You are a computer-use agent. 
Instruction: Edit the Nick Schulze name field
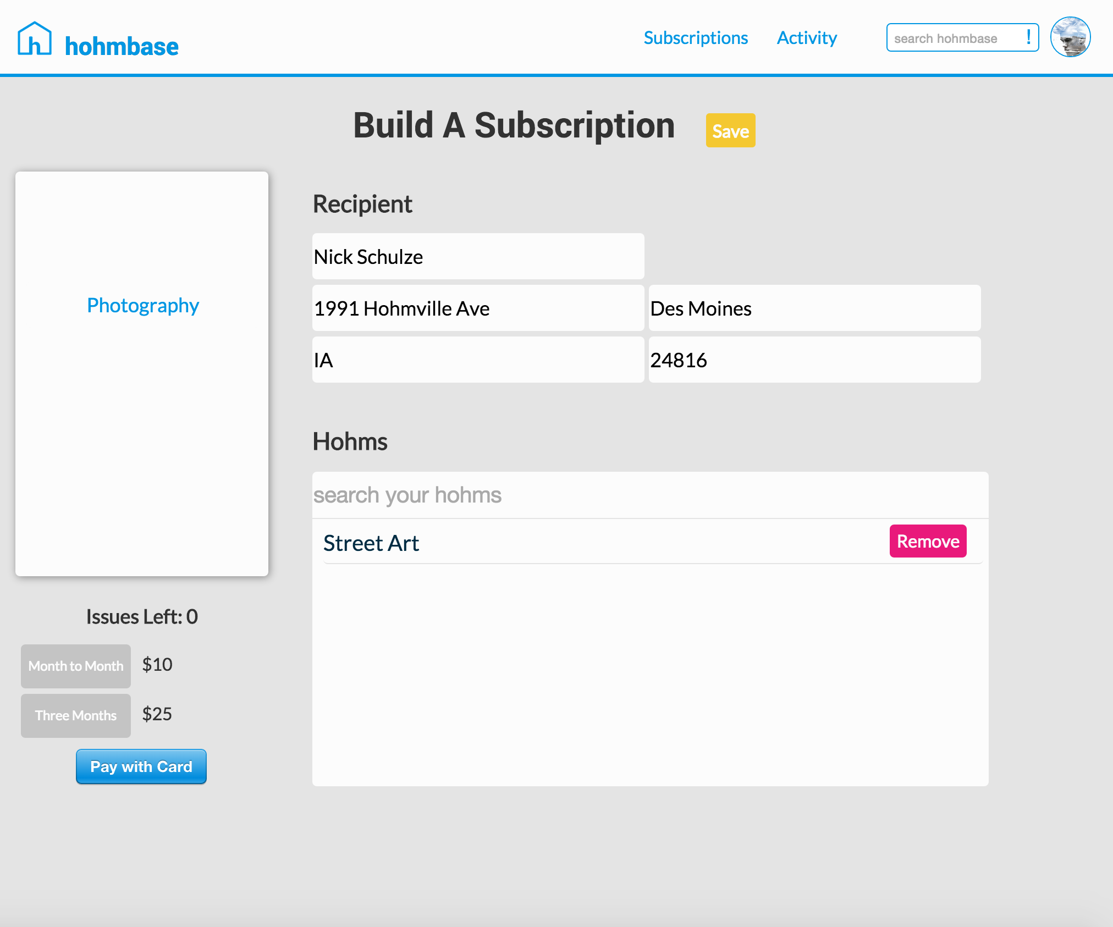[x=478, y=257]
